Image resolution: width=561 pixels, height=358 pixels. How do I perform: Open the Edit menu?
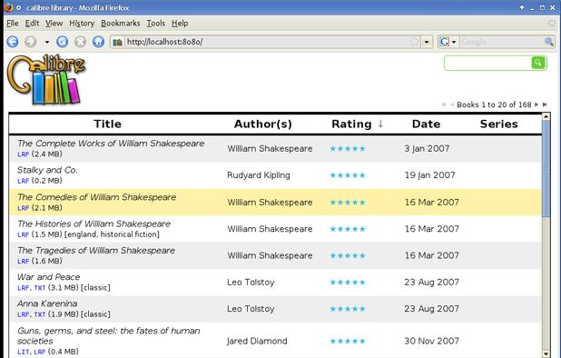coord(32,24)
